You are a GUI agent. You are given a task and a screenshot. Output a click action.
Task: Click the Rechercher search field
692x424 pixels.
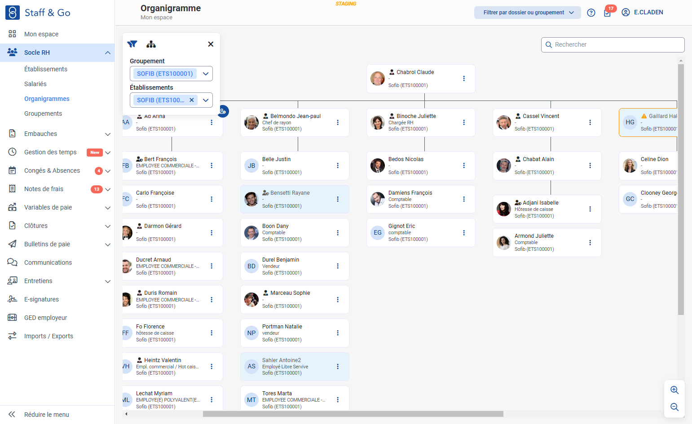pos(613,45)
